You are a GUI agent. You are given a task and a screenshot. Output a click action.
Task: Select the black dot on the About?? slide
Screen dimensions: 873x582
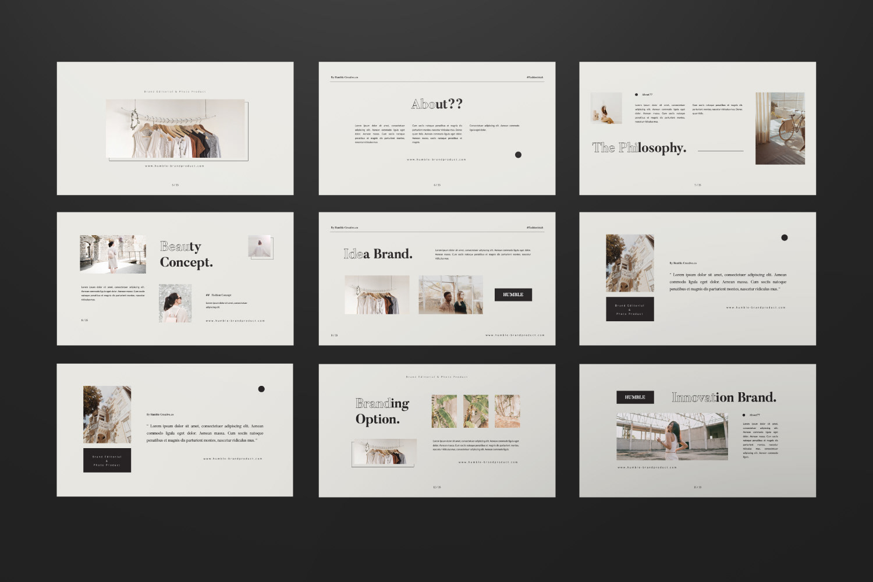tap(518, 155)
